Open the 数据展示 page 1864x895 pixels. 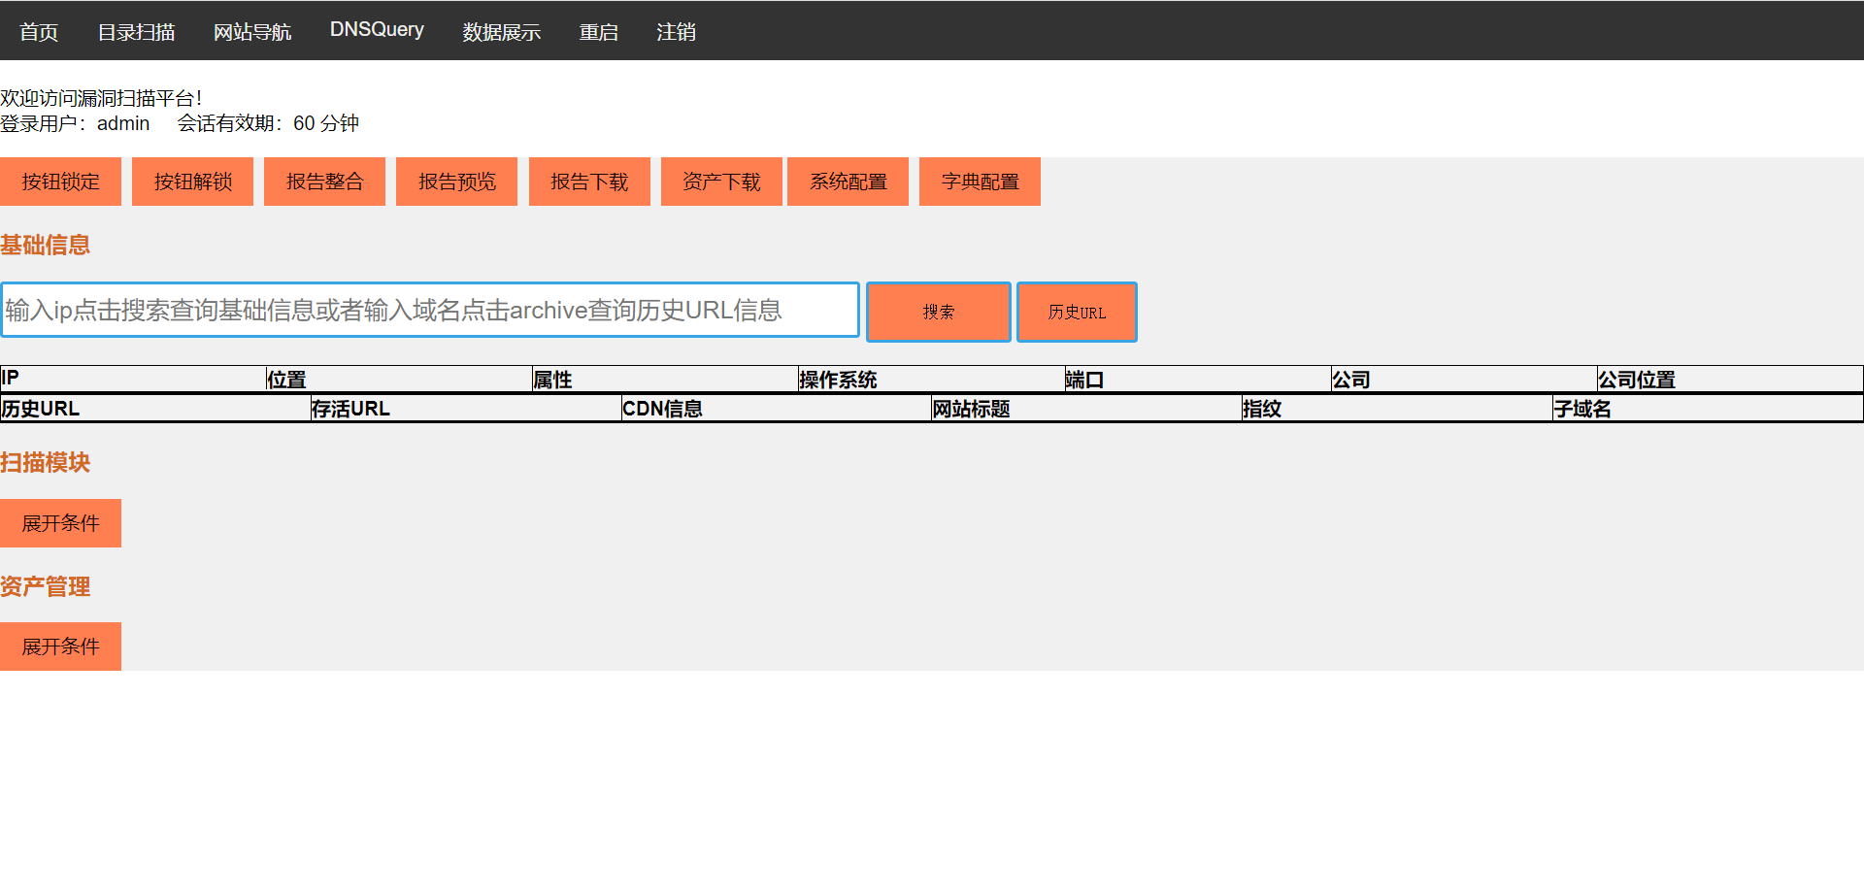(501, 32)
